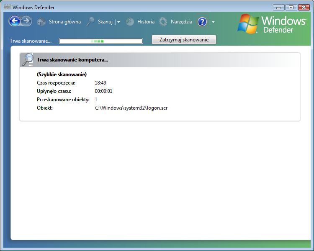Click the start time value 18:49
314x251 pixels.
100,83
